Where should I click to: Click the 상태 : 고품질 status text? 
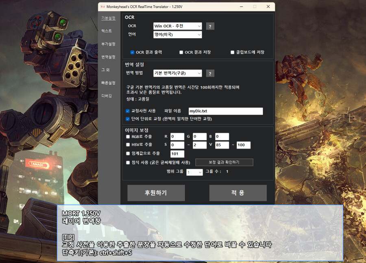[138, 99]
